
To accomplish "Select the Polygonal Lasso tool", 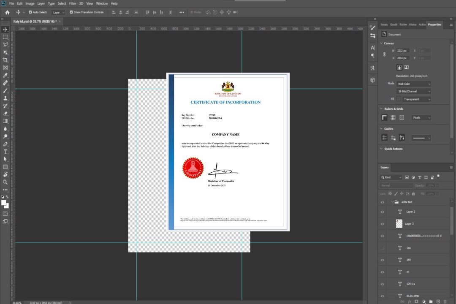I will (x=5, y=44).
